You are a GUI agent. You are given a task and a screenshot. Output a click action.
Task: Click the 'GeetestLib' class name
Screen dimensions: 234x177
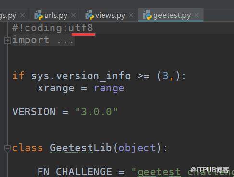coord(80,148)
